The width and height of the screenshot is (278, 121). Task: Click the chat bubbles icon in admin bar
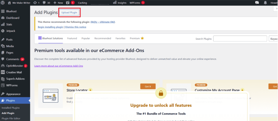pos(257,3)
